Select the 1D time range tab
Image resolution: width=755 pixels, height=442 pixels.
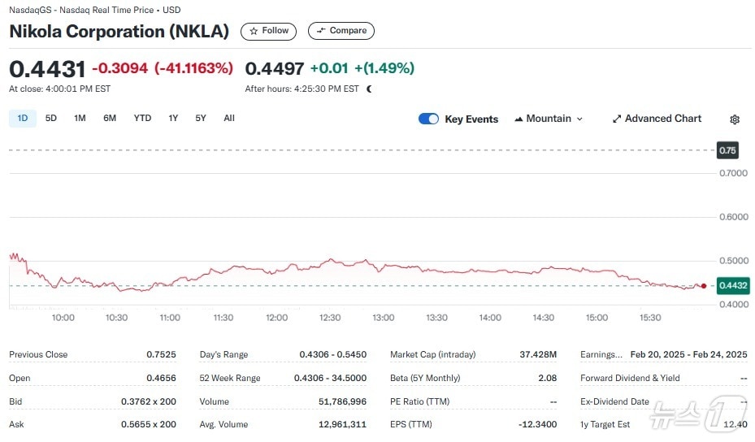click(x=23, y=119)
